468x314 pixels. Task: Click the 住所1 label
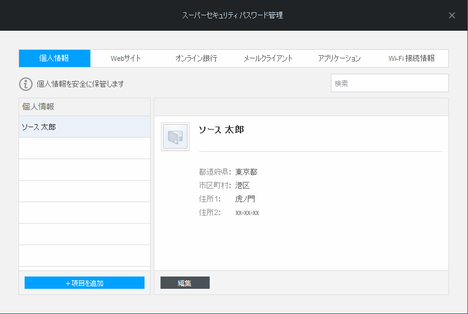coord(210,199)
